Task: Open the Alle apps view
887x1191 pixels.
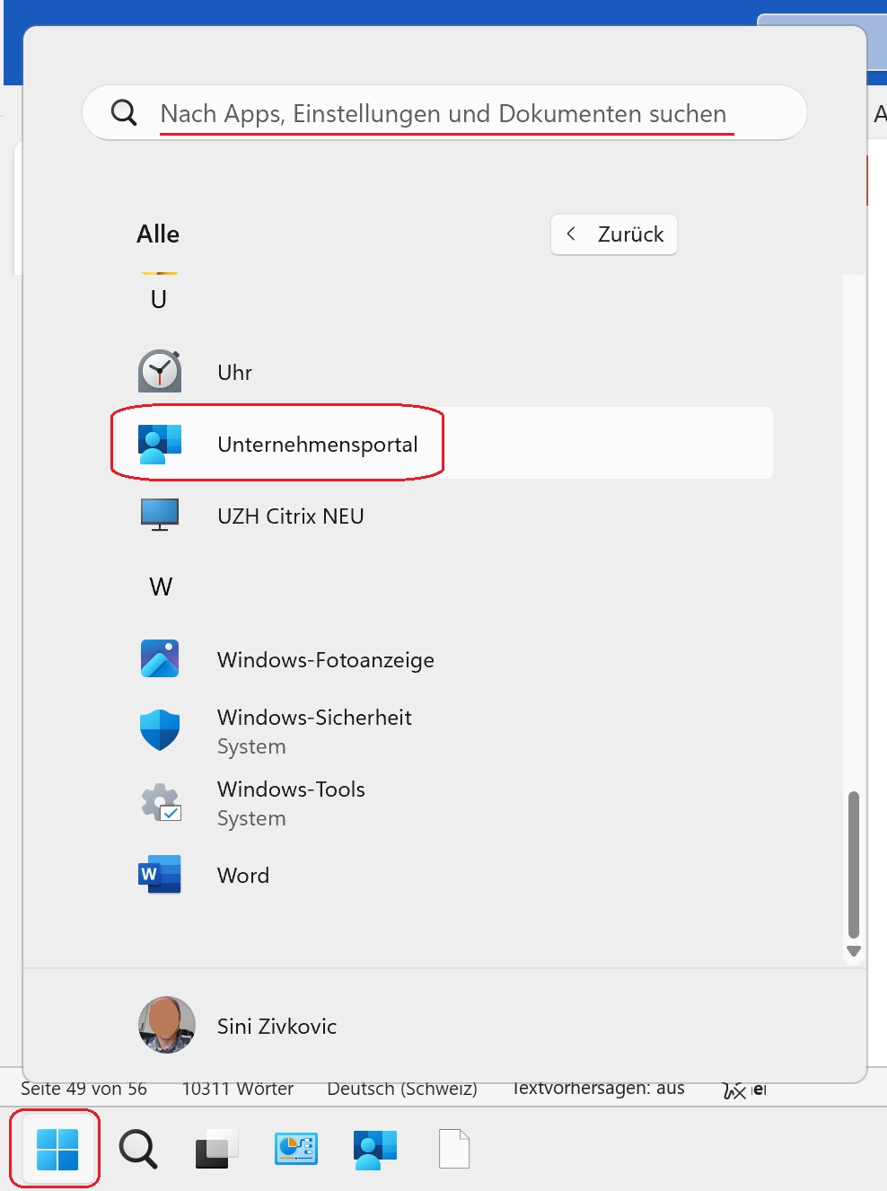Action: 158,234
